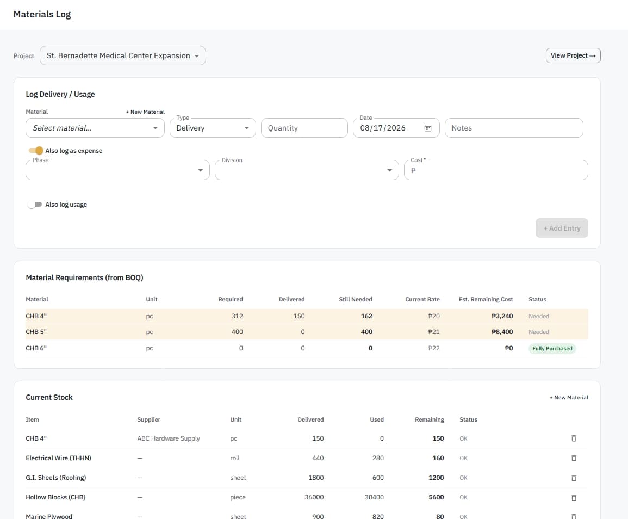Click remaining value 5600 for Hollow Blocks

tap(436, 497)
